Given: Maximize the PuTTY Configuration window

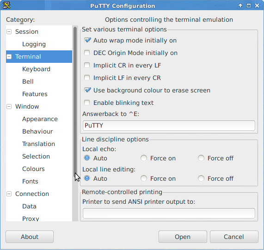Looking at the screenshot, I should pos(249,6).
